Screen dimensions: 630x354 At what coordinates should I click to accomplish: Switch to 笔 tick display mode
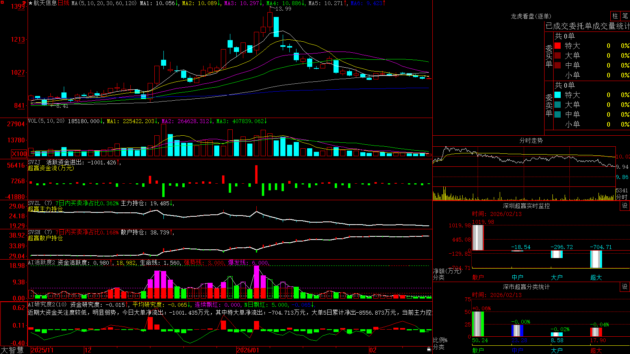coord(625,16)
